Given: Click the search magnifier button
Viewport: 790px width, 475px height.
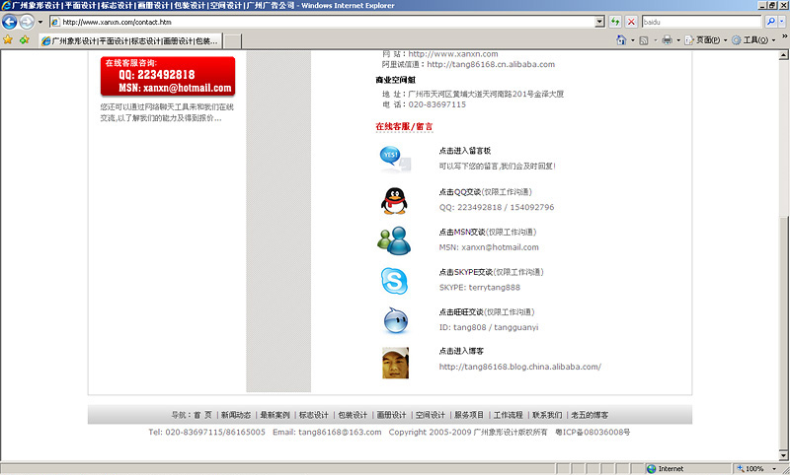Looking at the screenshot, I should click(771, 22).
